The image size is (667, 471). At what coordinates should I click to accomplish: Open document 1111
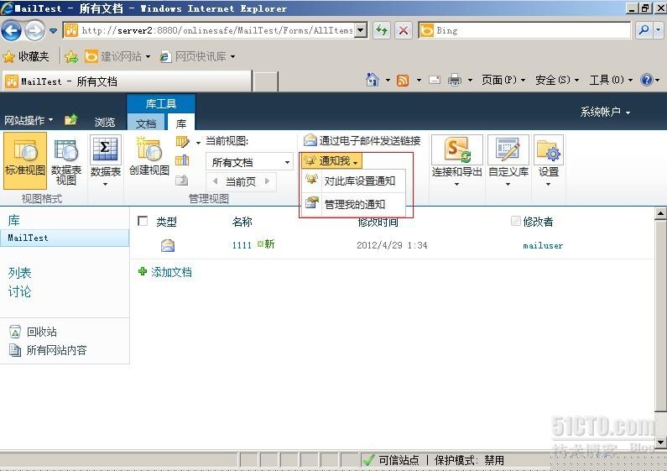[x=242, y=245]
